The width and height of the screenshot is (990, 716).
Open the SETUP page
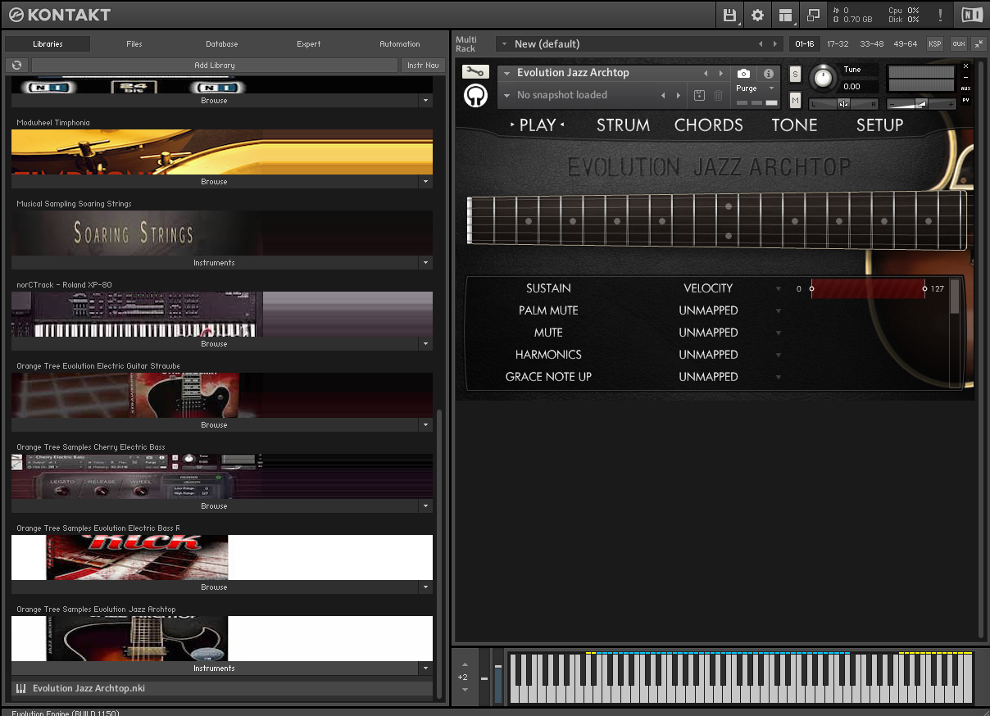click(879, 125)
